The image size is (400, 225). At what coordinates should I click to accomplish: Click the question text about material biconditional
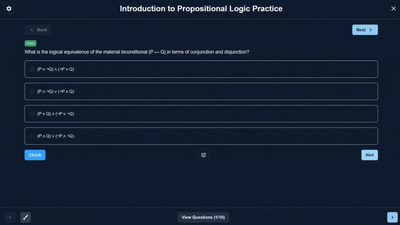coord(137,52)
